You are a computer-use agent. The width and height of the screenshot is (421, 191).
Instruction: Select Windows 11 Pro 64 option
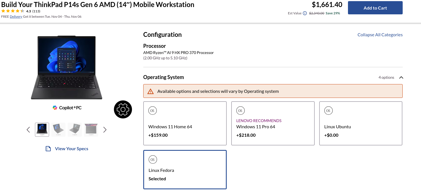pyautogui.click(x=273, y=123)
